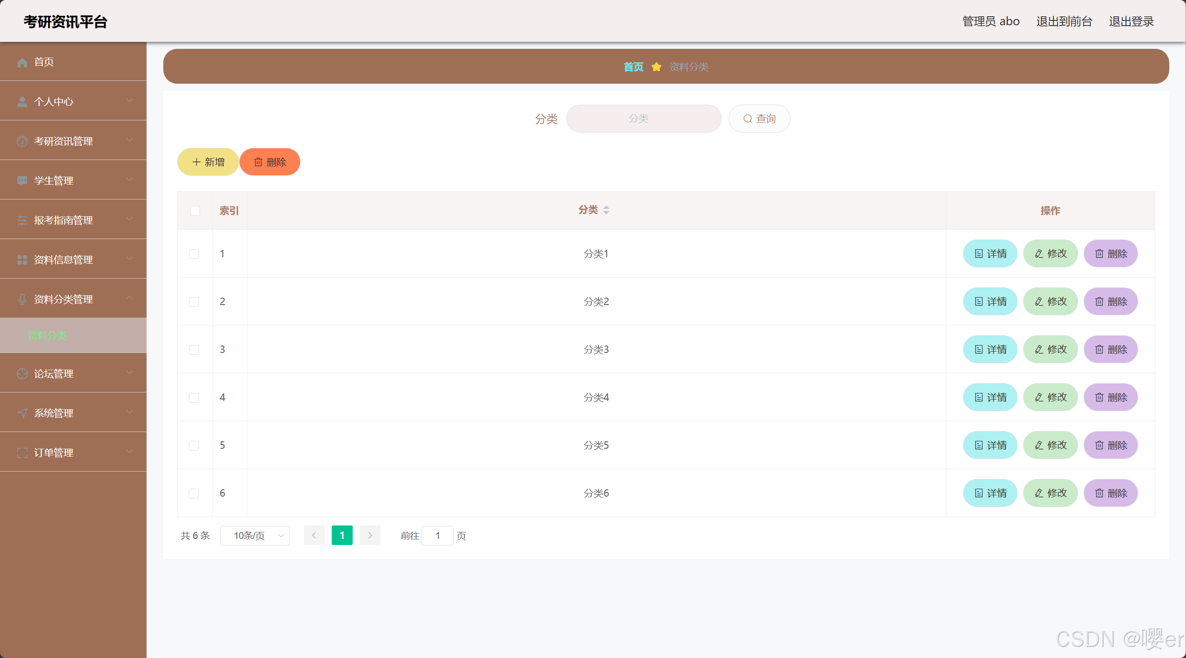Click the 查询 search magnifier button
The height and width of the screenshot is (658, 1186).
pos(759,119)
